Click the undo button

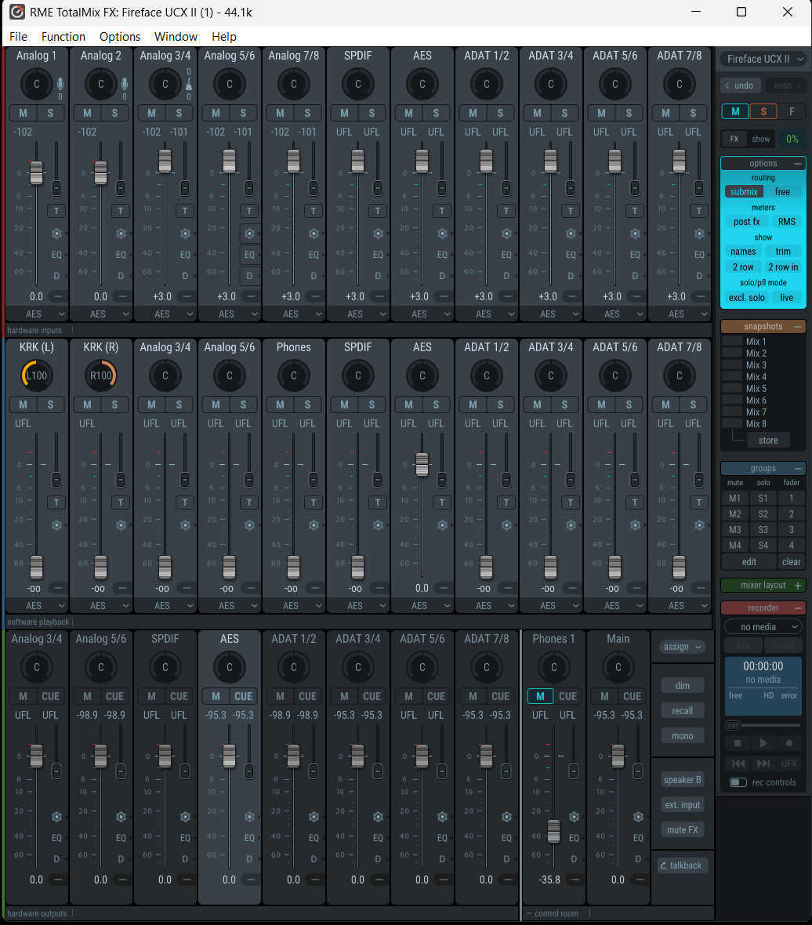point(739,85)
